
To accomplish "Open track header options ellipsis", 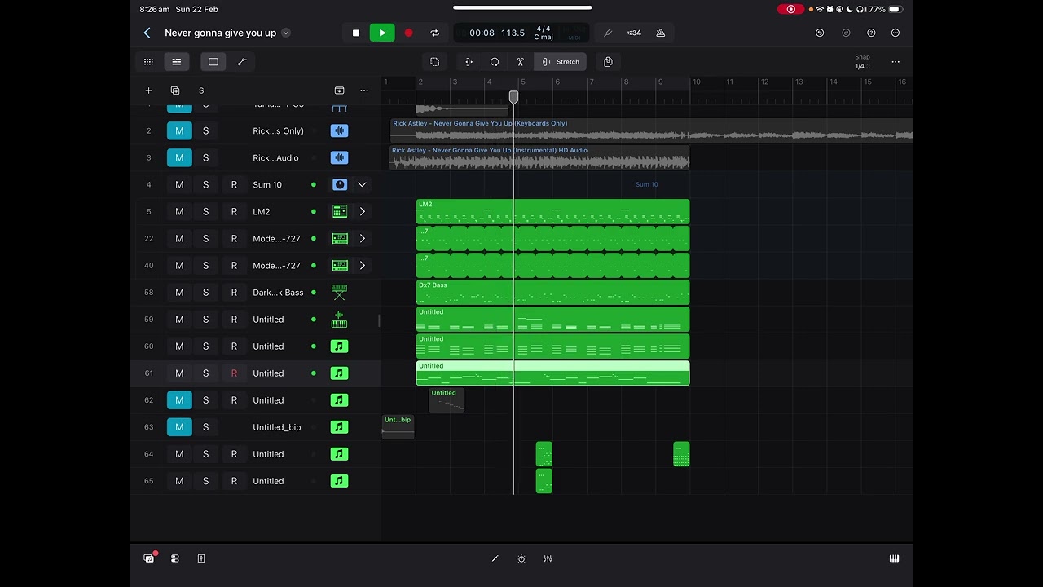I will 364,90.
